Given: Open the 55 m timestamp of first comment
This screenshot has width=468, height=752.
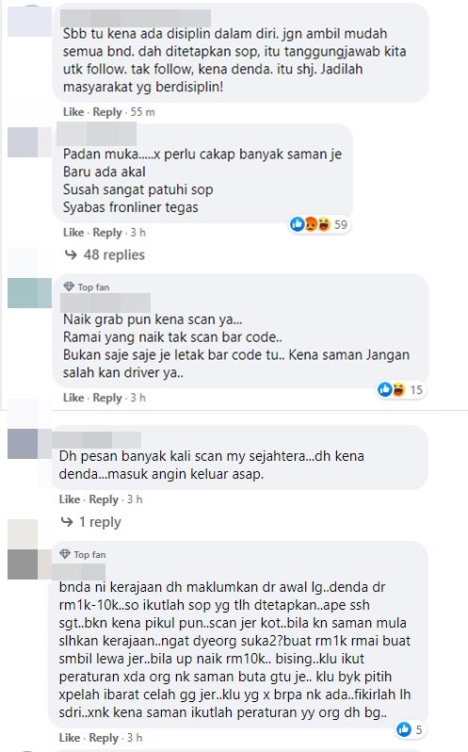Looking at the screenshot, I should 143,112.
